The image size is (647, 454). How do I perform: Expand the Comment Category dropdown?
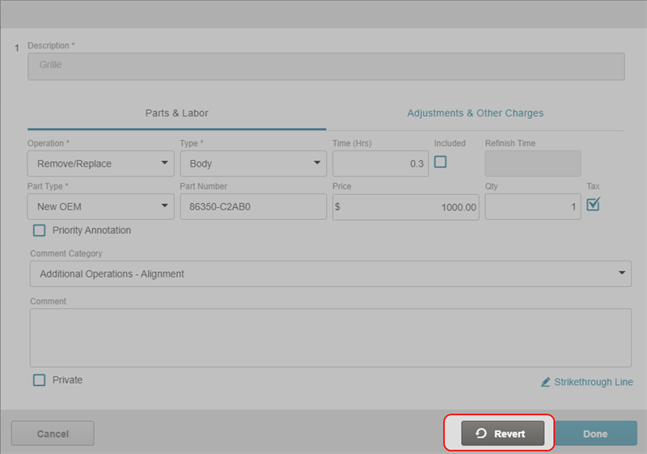pyautogui.click(x=330, y=274)
